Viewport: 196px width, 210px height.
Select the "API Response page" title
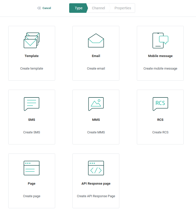[x=96, y=184]
